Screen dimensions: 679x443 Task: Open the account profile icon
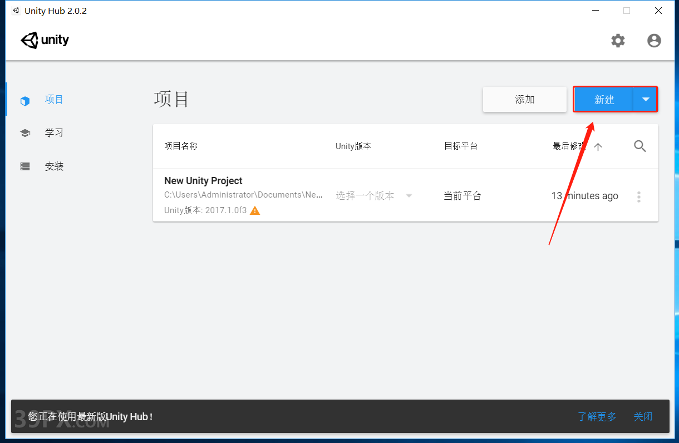(x=654, y=41)
